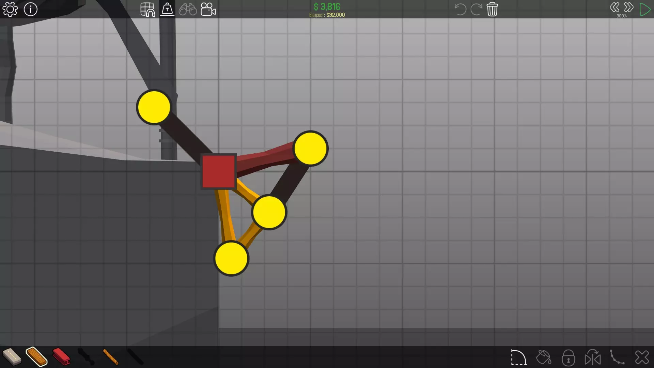This screenshot has width=654, height=368.
Task: Select the road material
Action: pos(12,357)
